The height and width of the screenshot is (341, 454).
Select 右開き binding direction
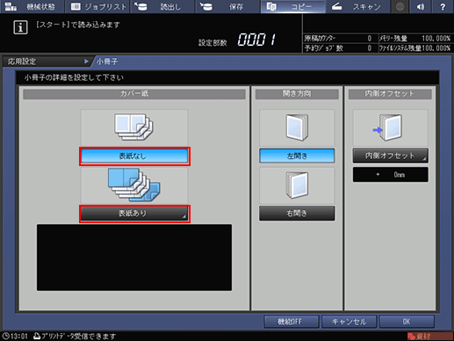pos(297,214)
